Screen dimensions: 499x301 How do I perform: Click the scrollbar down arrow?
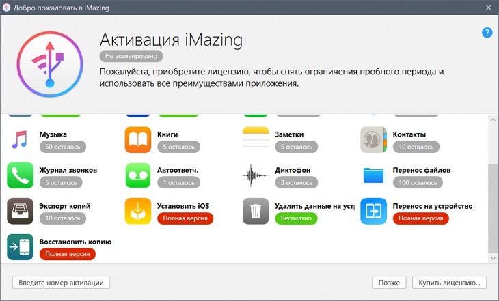pyautogui.click(x=493, y=259)
